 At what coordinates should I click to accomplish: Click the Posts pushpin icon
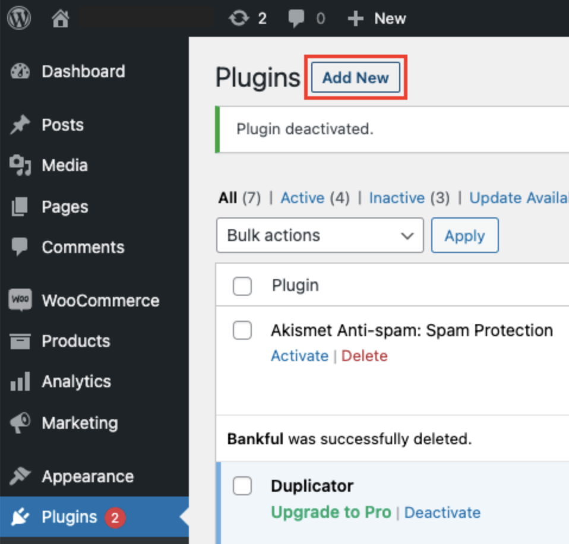coord(20,125)
